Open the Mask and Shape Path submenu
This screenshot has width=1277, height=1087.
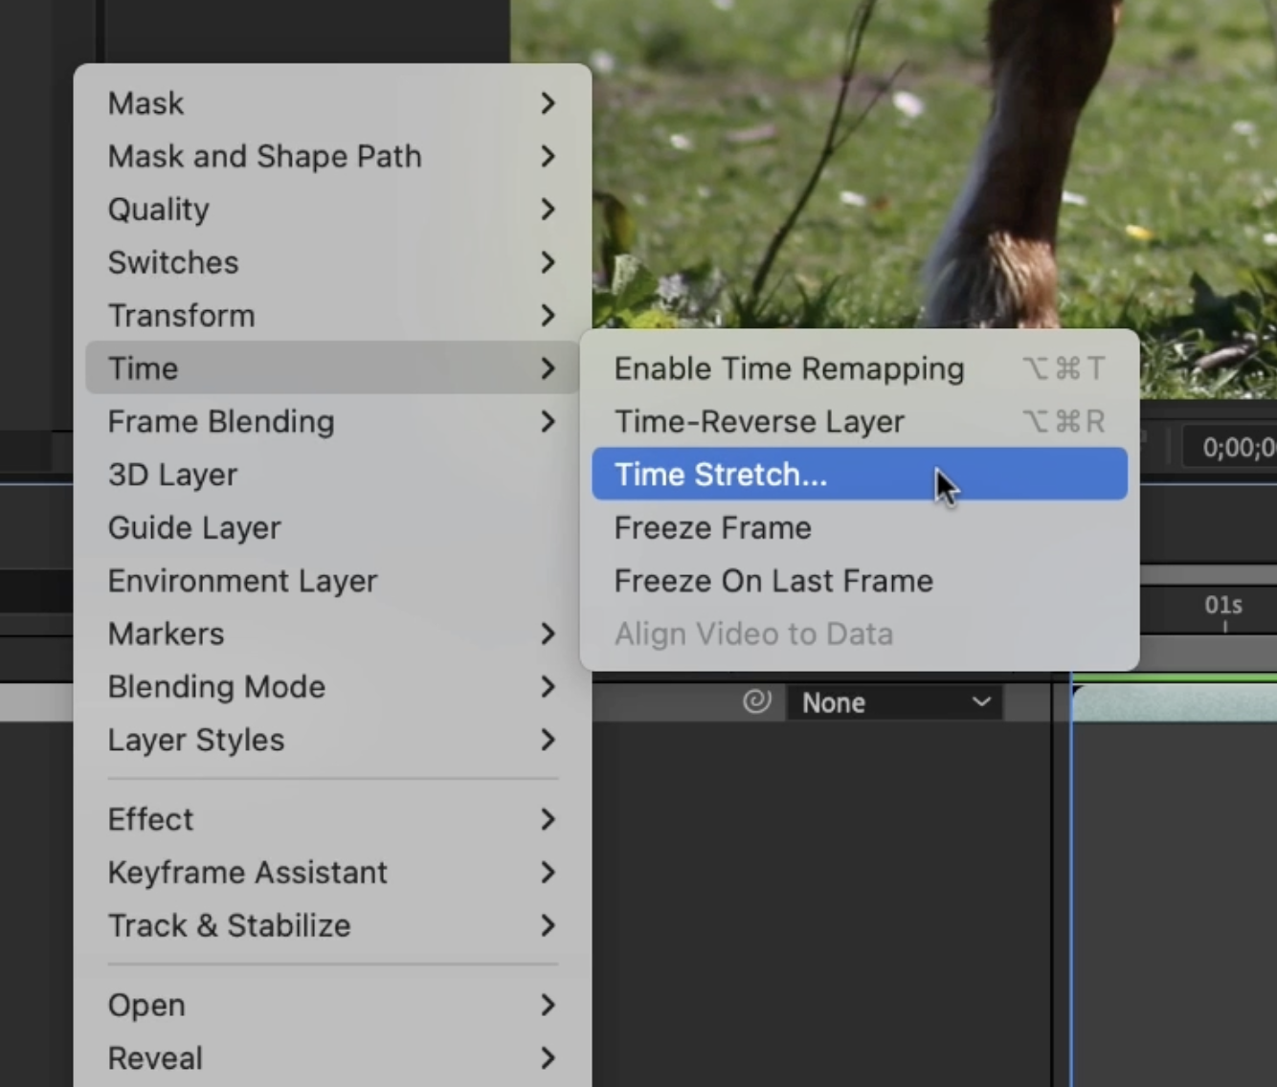[332, 156]
